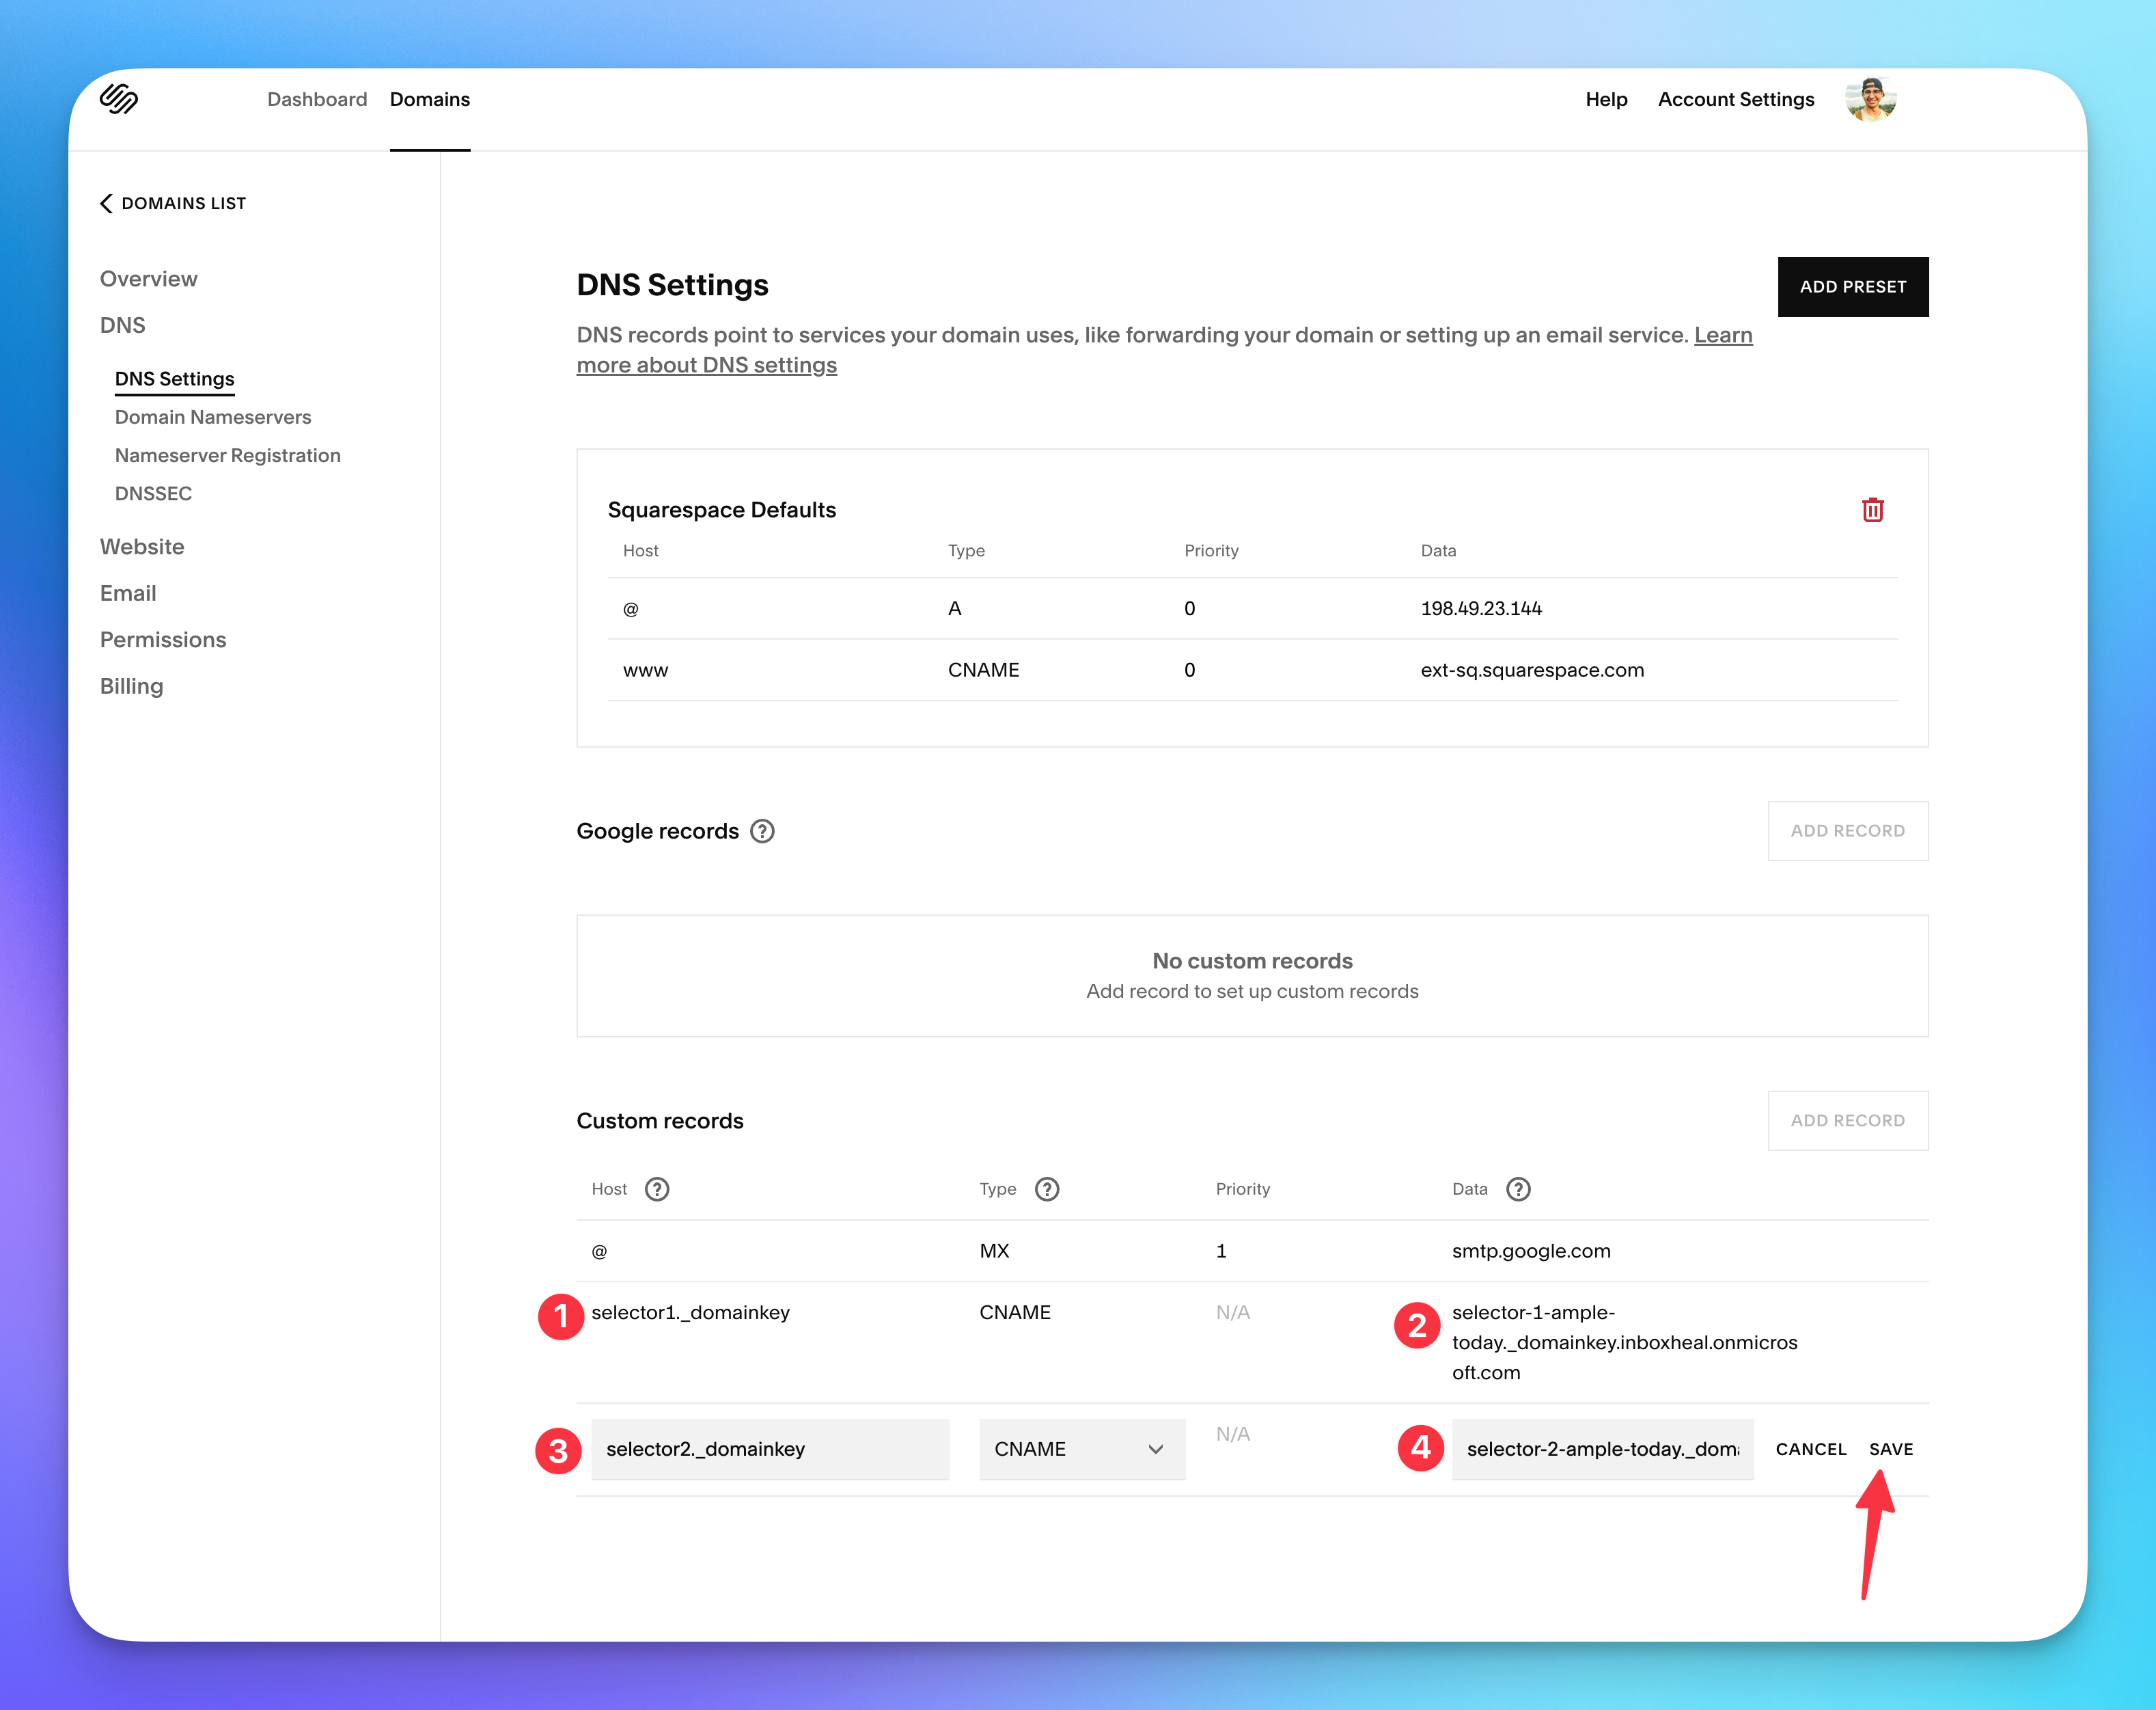The width and height of the screenshot is (2156, 1710).
Task: Follow Learn more about DNS settings link
Action: (706, 365)
